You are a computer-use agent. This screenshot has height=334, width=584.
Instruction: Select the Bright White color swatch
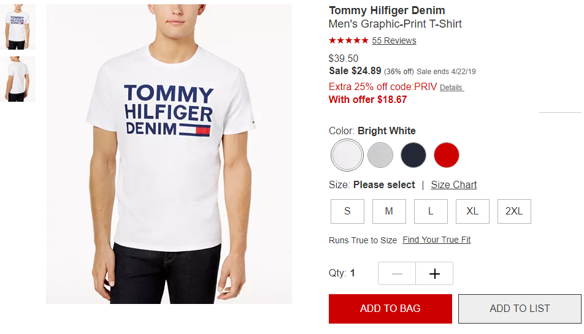click(x=347, y=155)
